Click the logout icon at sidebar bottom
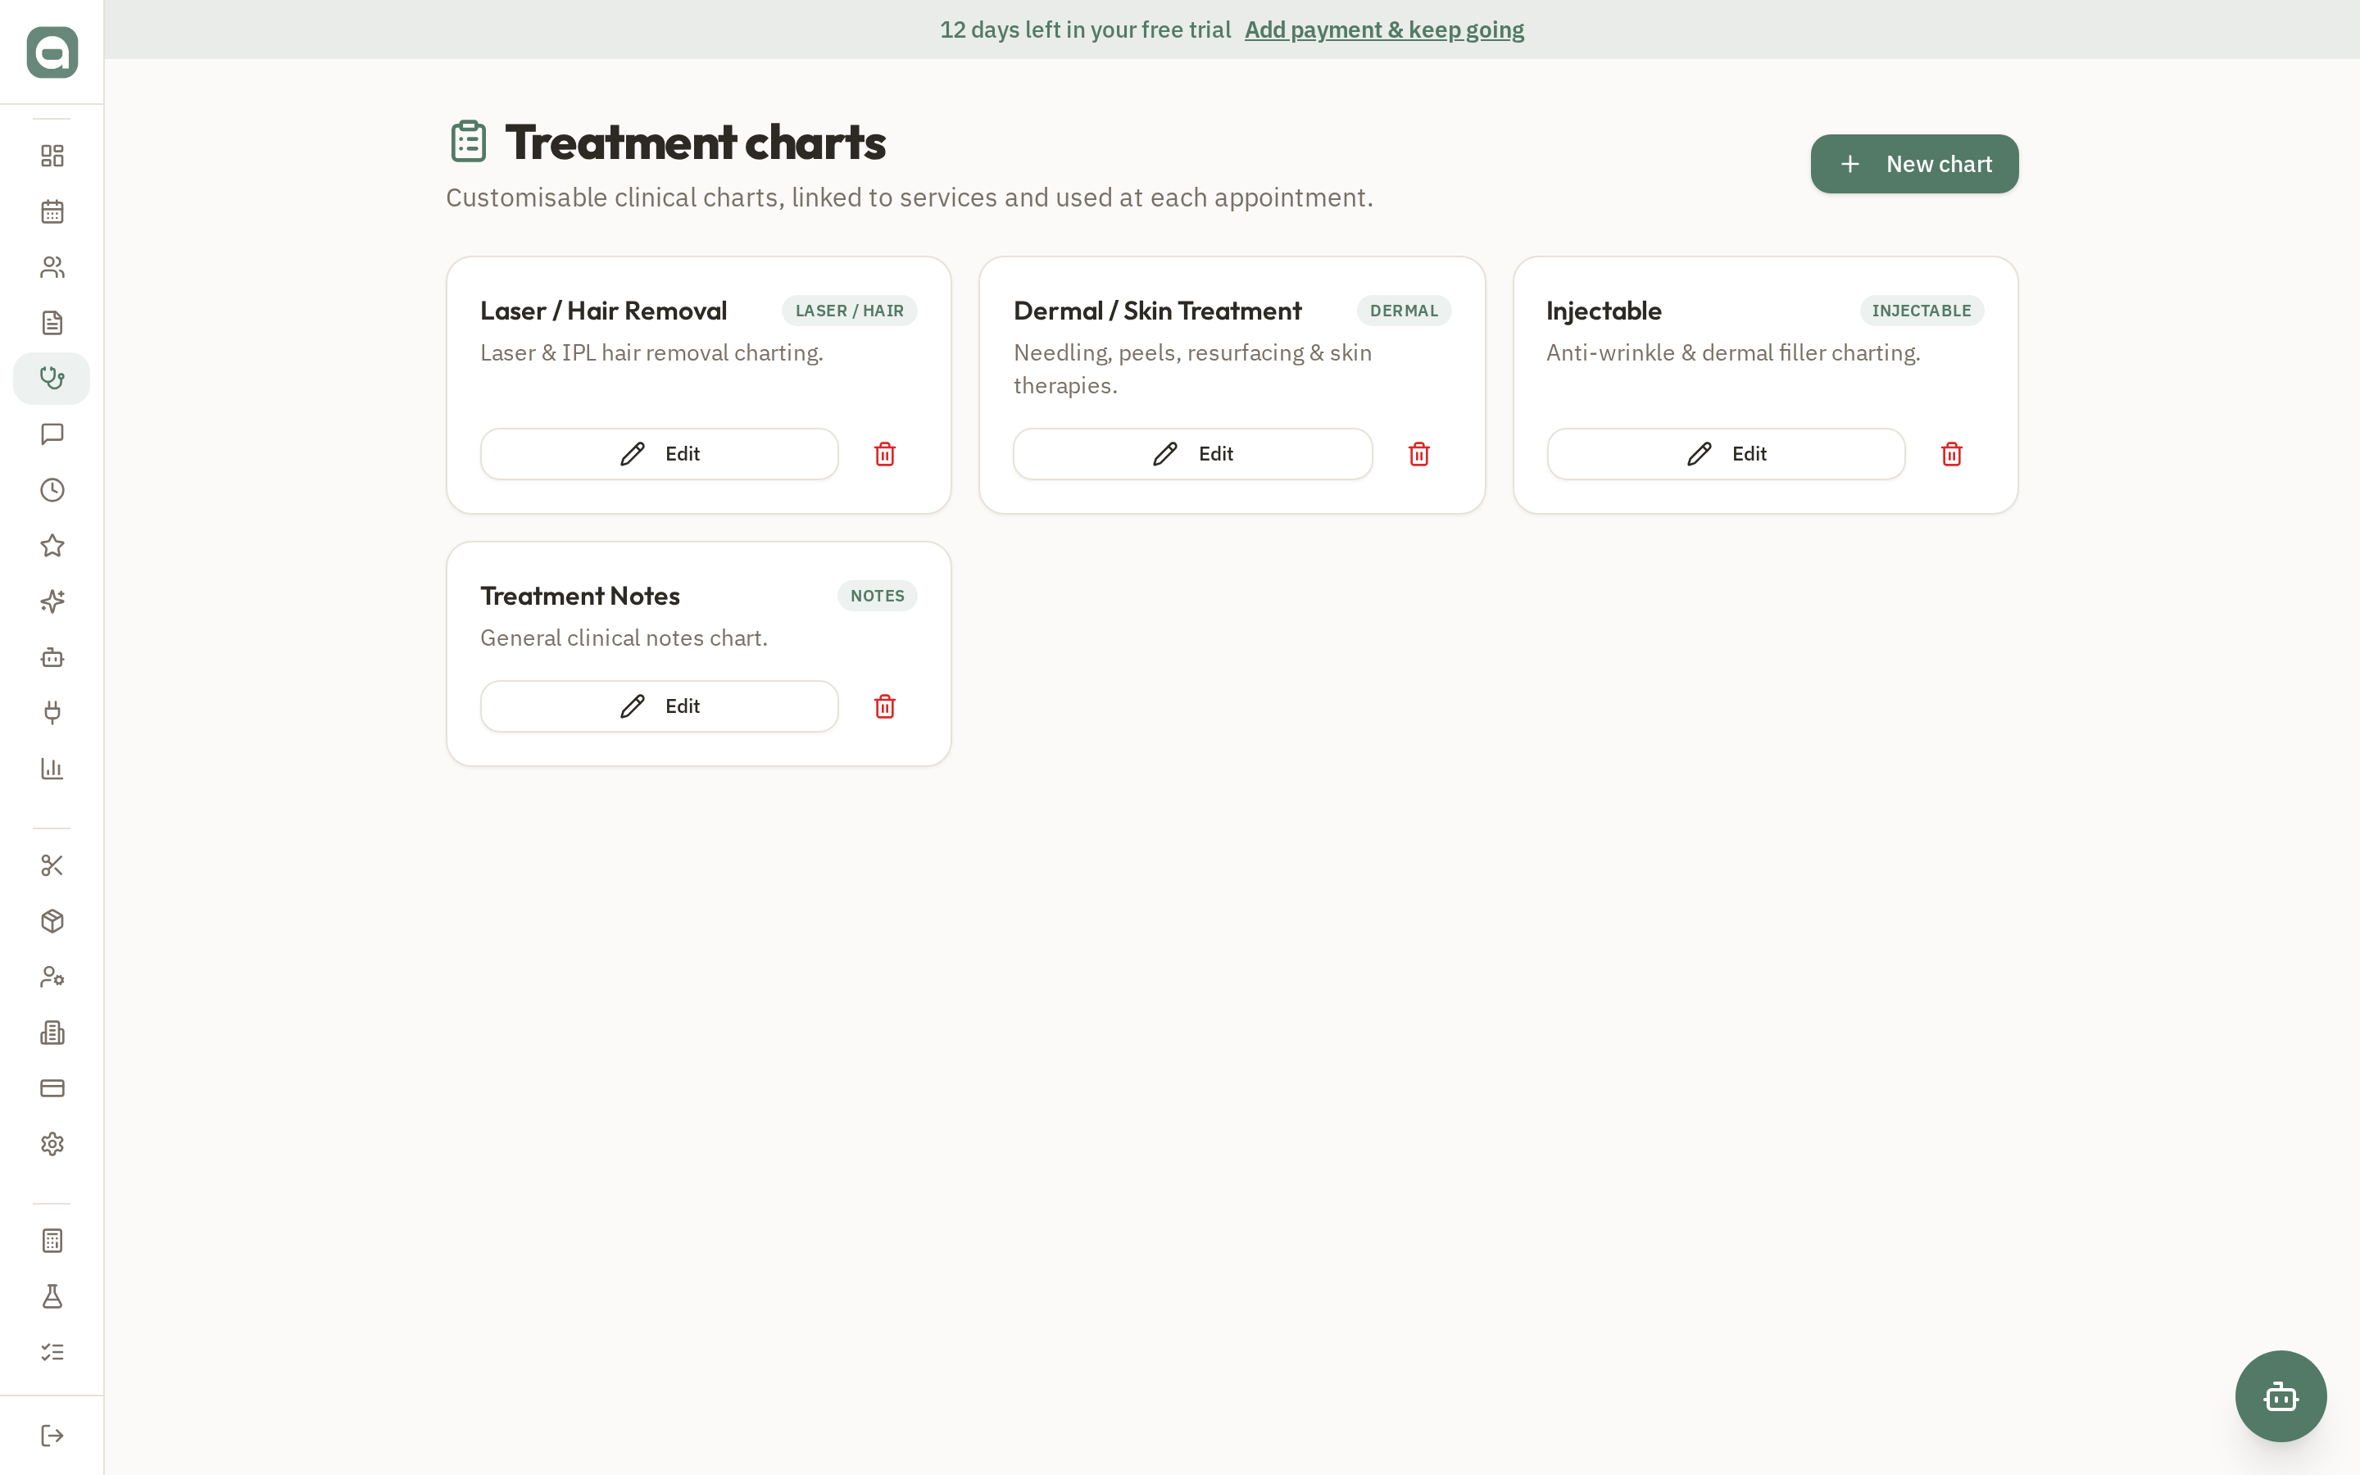Image resolution: width=2360 pixels, height=1475 pixels. pos(52,1435)
